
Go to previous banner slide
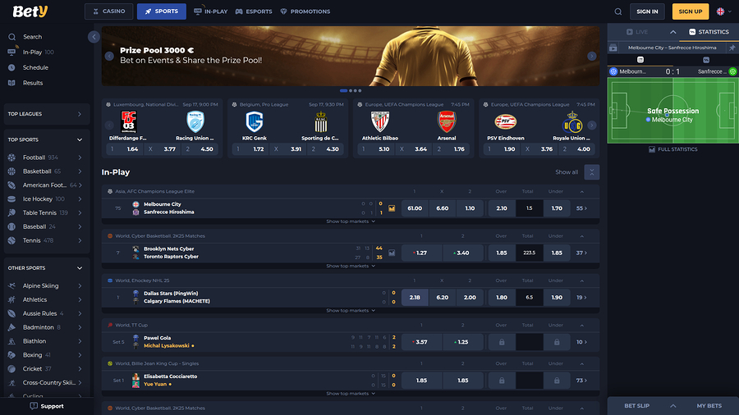(109, 56)
